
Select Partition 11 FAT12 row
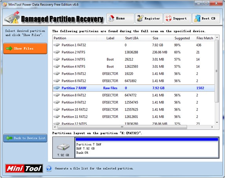coord(134,117)
